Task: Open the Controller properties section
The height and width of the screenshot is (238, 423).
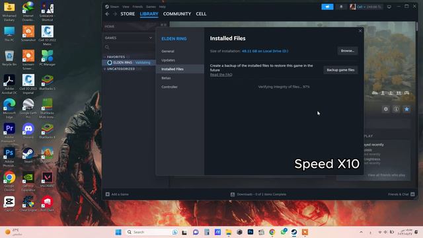Action: pos(169,87)
